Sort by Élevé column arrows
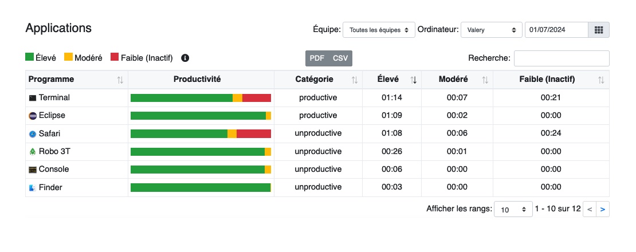The image size is (636, 252). coord(413,80)
